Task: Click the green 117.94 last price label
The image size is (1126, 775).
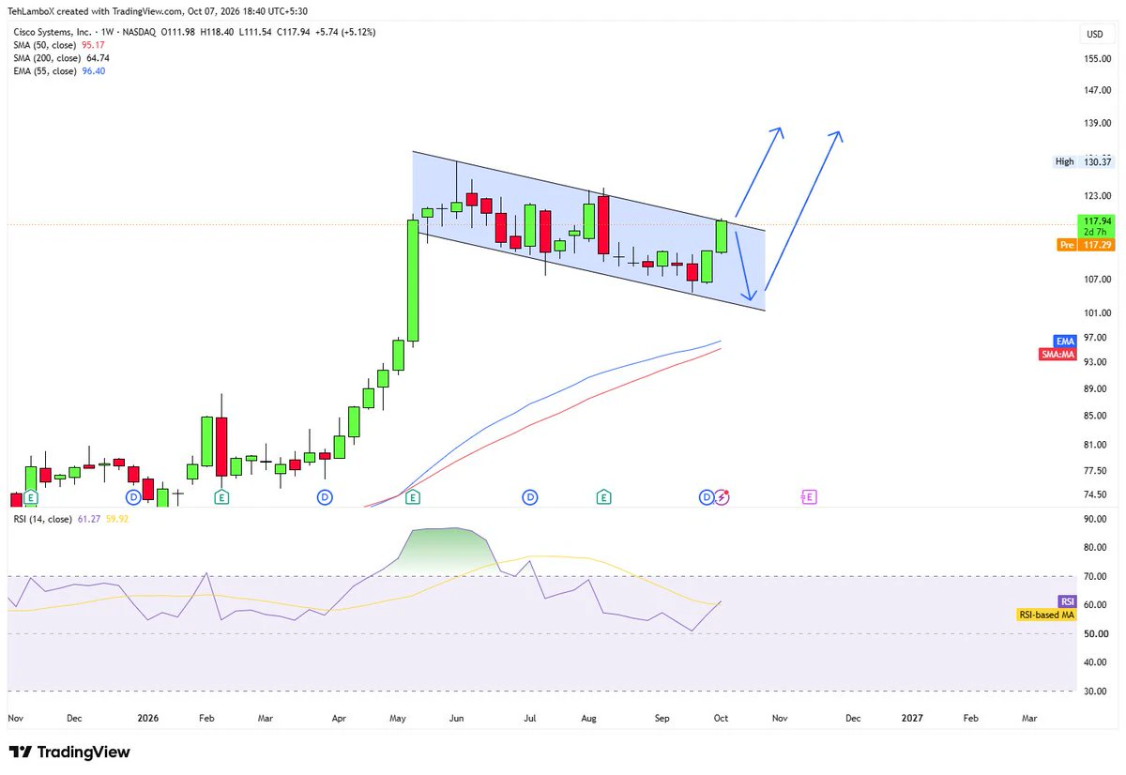Action: click(1096, 224)
